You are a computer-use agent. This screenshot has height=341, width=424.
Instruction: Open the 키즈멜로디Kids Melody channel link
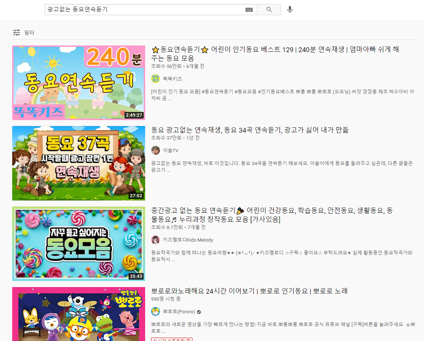click(x=188, y=240)
